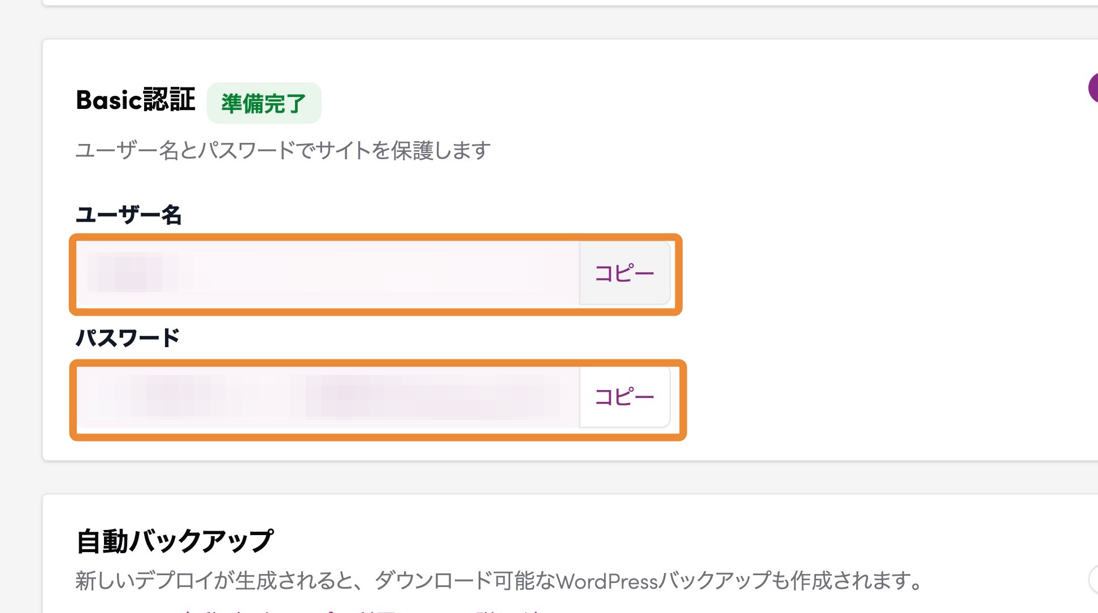This screenshot has width=1098, height=613.
Task: Click the パスワード field label
Action: pyautogui.click(x=128, y=338)
